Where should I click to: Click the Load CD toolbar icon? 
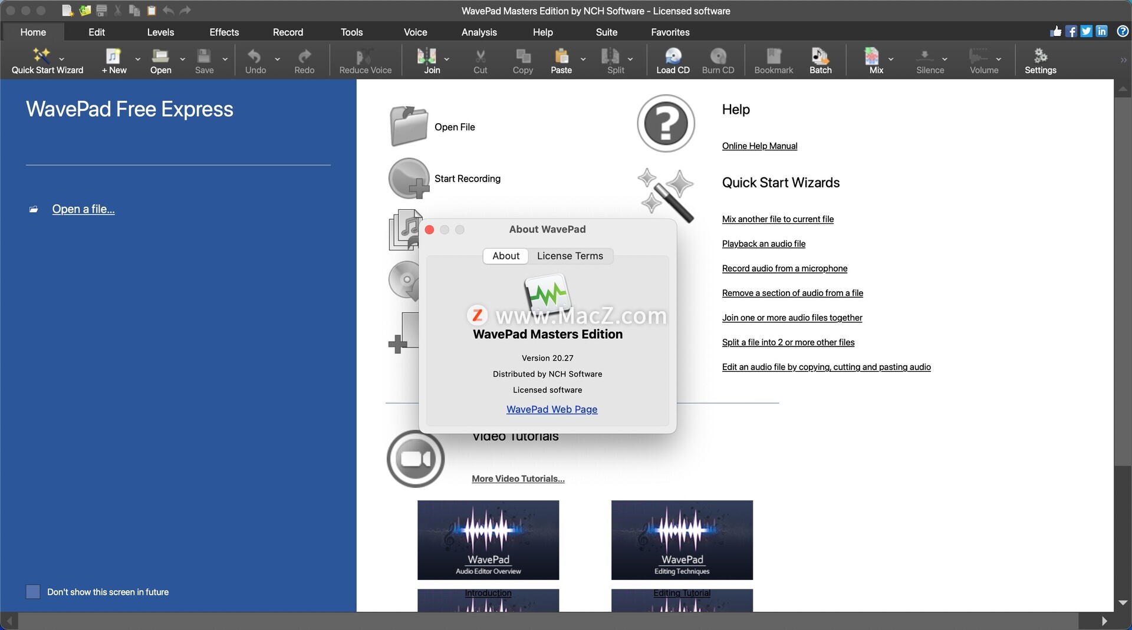pos(673,57)
